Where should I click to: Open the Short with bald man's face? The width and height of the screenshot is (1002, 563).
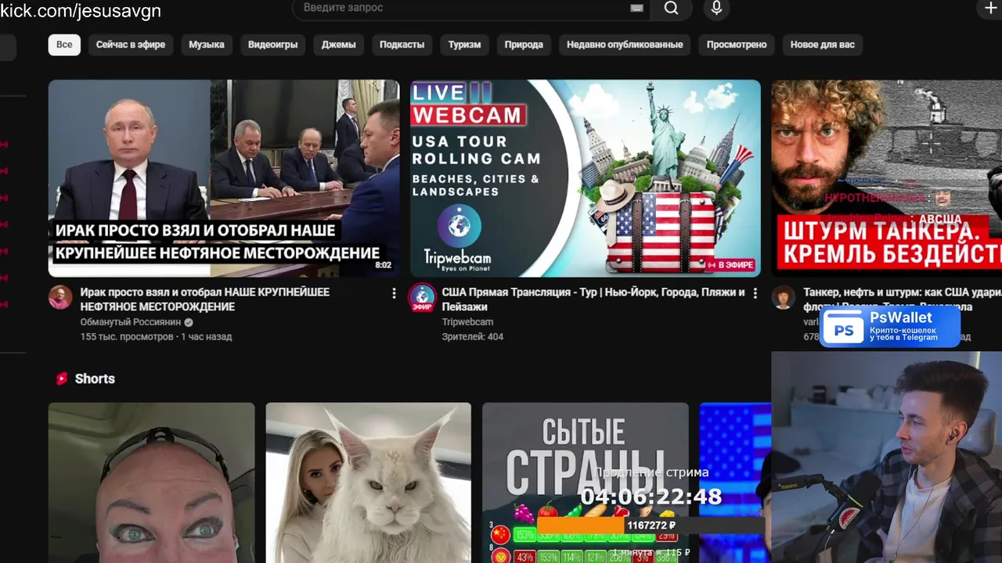(x=151, y=482)
